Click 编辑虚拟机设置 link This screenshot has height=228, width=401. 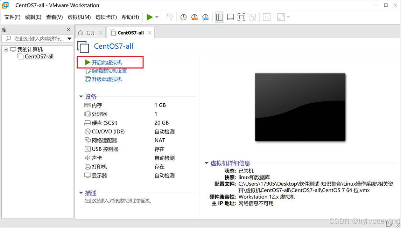109,71
